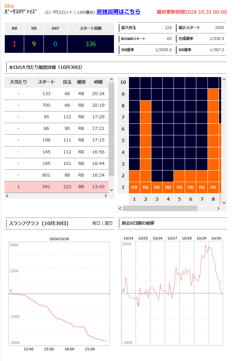Click the スランプグラフ (10月30日) heading
Viewport: 247px width, 361px height.
coord(38,223)
